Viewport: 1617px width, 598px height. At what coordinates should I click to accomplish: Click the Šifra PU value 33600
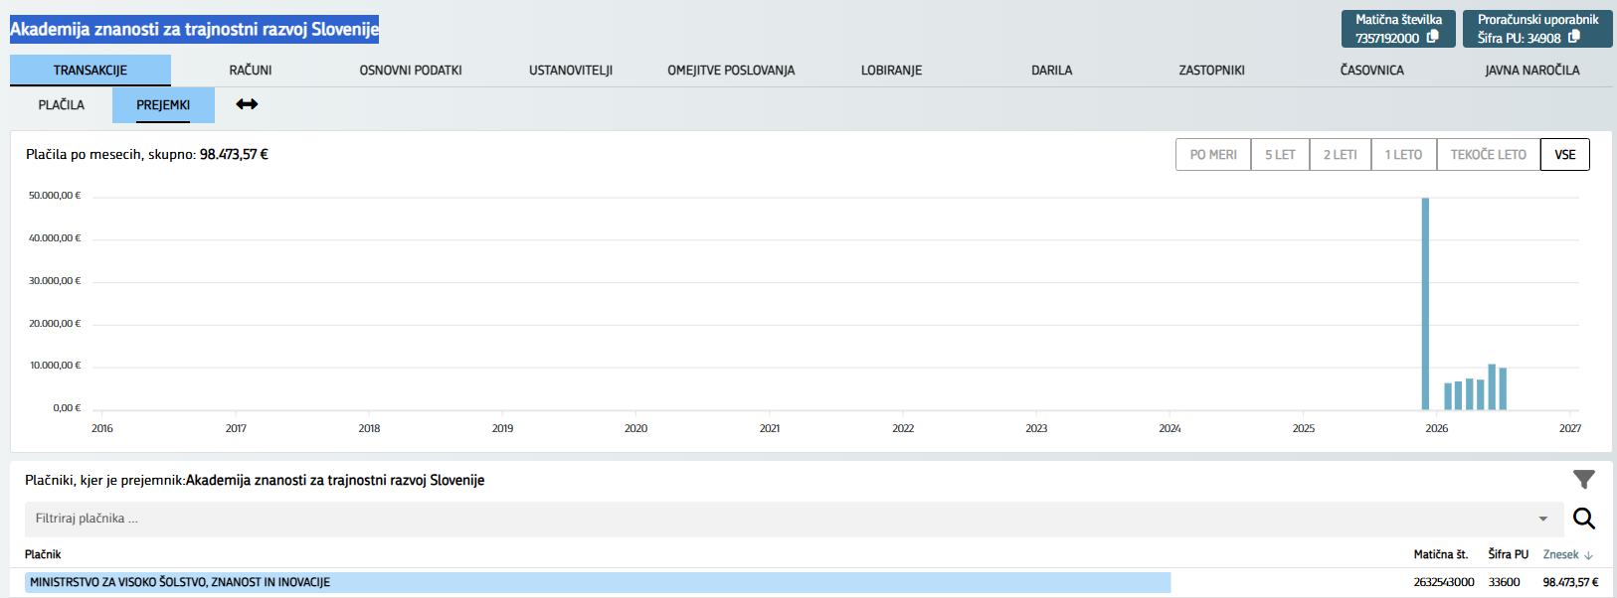(1504, 582)
